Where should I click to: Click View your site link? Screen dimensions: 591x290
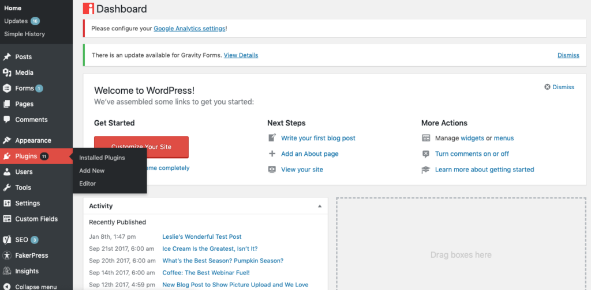[302, 169]
